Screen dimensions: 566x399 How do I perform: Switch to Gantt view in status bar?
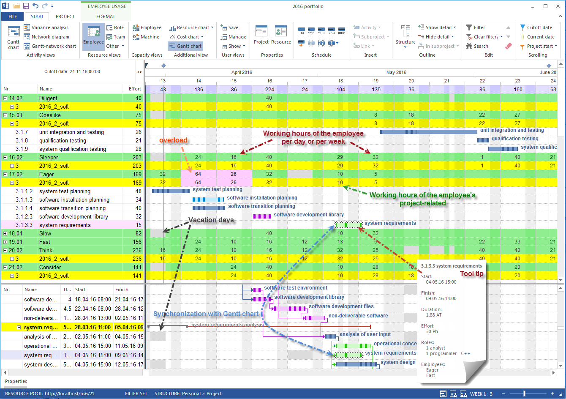(x=443, y=394)
